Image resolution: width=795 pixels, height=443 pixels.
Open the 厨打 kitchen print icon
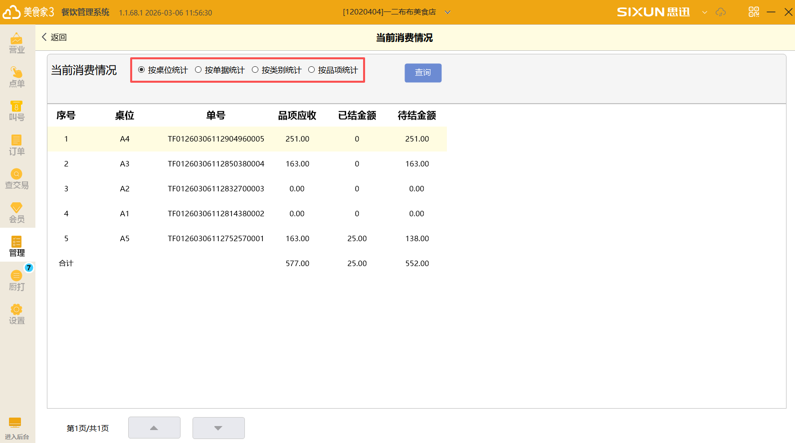pyautogui.click(x=16, y=280)
